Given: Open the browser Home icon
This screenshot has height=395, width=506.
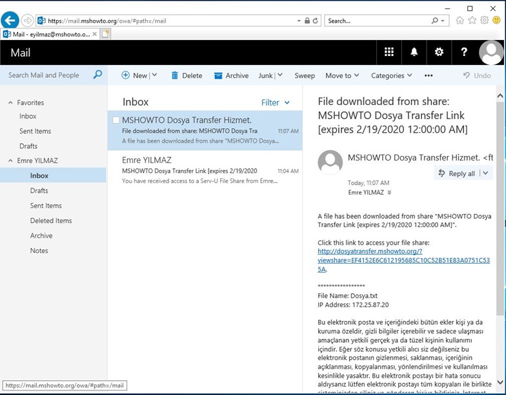Looking at the screenshot, I should [460, 21].
